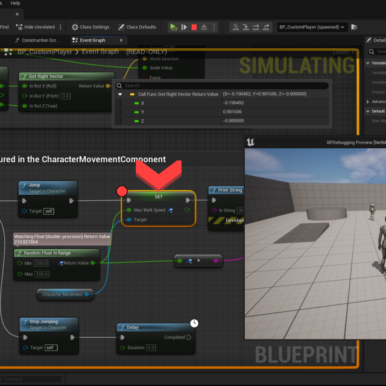The image size is (386, 386).
Task: Close the Event Graph tab
Action: [x=121, y=40]
